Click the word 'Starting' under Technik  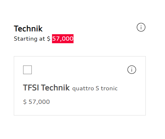(x=26, y=39)
